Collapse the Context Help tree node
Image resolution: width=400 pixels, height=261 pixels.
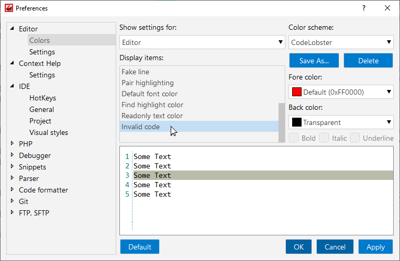12,63
